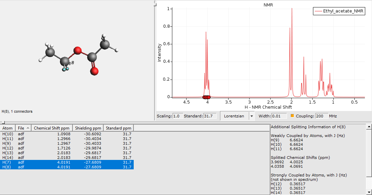Viewport: 372px width, 195px height.
Task: Click the carbonyl carbon atom in molecule
Action: [92, 57]
